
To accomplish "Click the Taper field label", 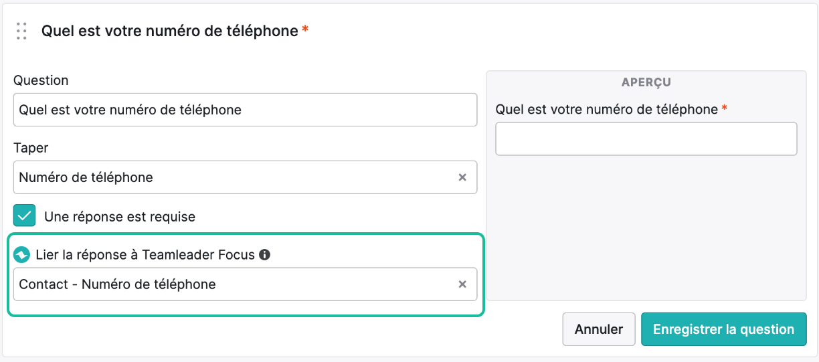I will tap(31, 148).
